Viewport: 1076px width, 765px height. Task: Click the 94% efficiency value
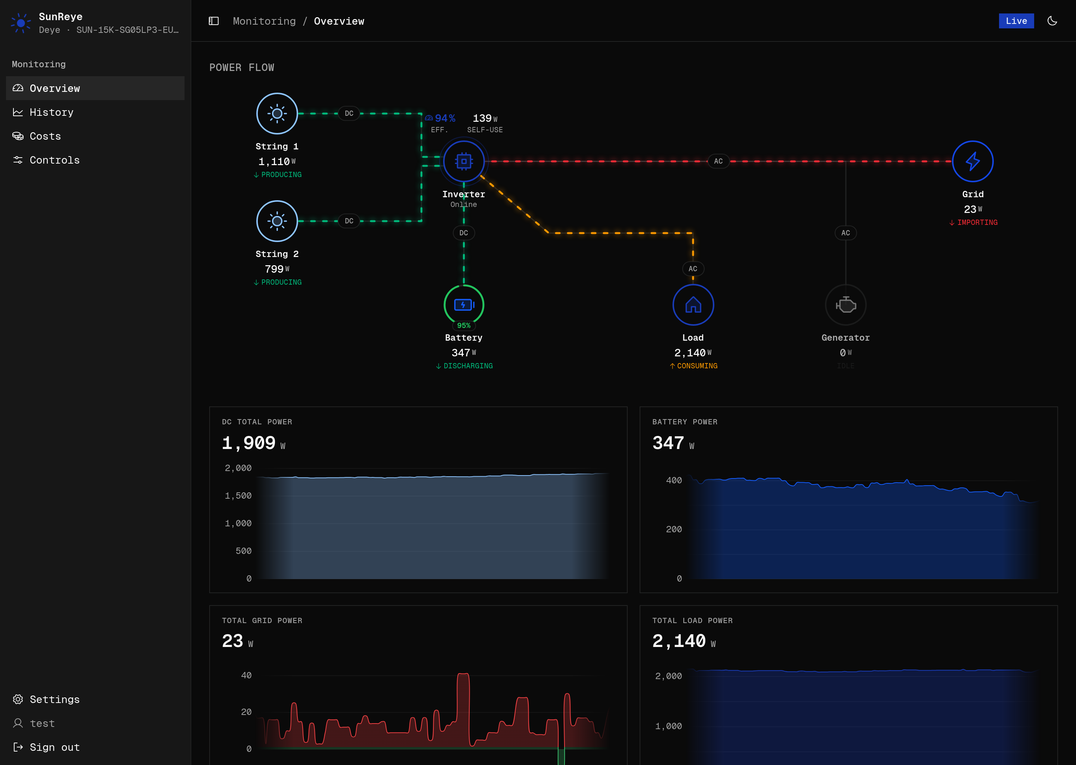(x=445, y=118)
